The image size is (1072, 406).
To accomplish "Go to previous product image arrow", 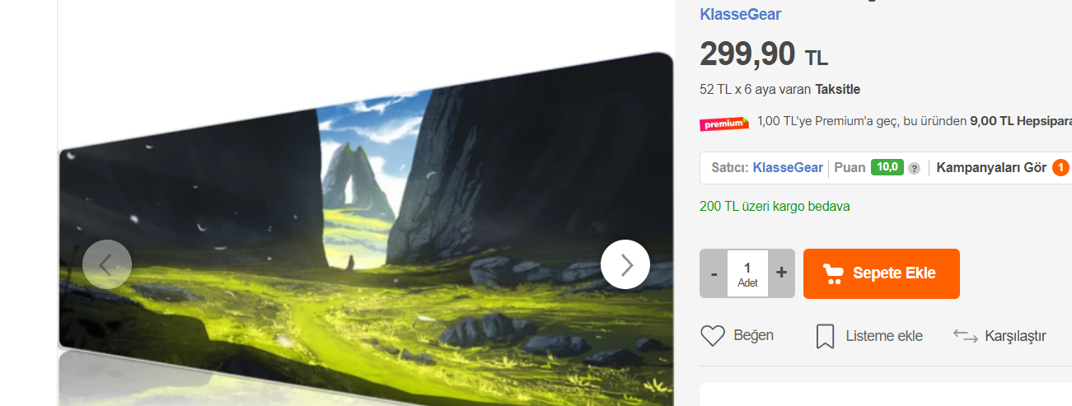I will pyautogui.click(x=107, y=264).
